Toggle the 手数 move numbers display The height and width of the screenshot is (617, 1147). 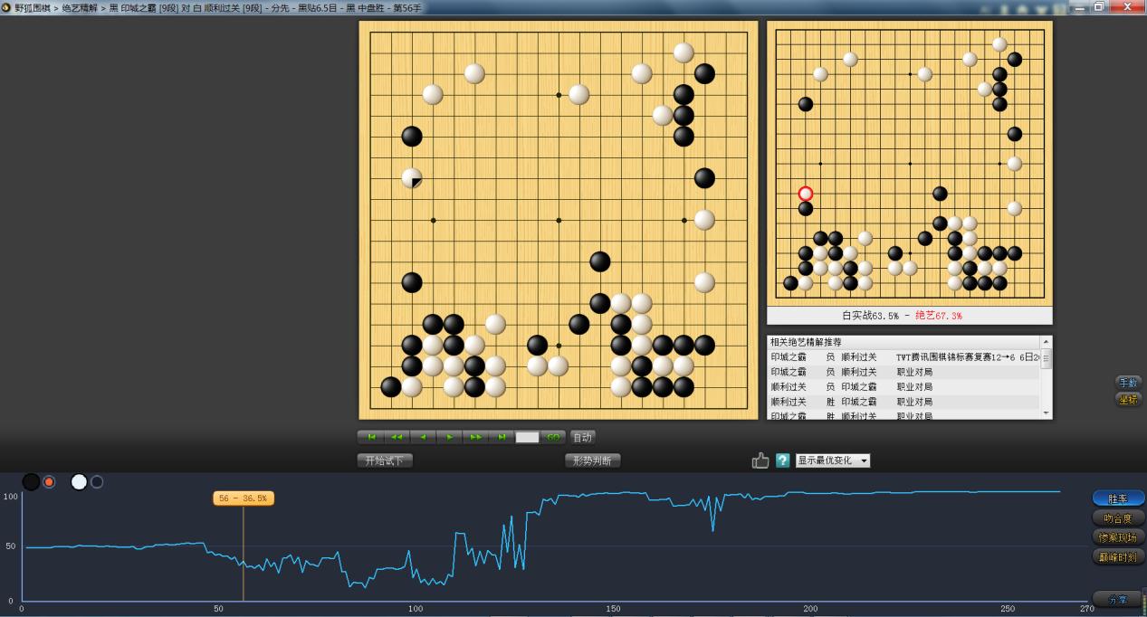click(1128, 383)
